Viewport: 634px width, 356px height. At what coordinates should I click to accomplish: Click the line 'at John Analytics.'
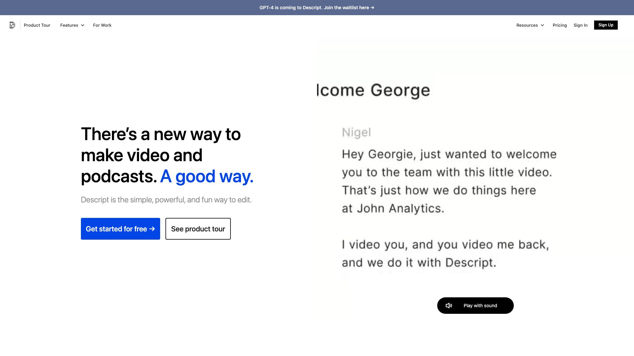393,208
